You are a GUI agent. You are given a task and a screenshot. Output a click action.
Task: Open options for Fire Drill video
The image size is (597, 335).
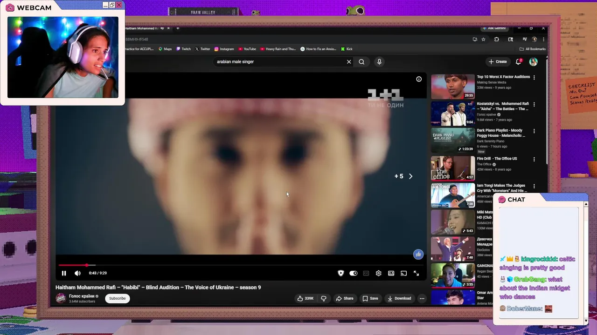pos(534,159)
